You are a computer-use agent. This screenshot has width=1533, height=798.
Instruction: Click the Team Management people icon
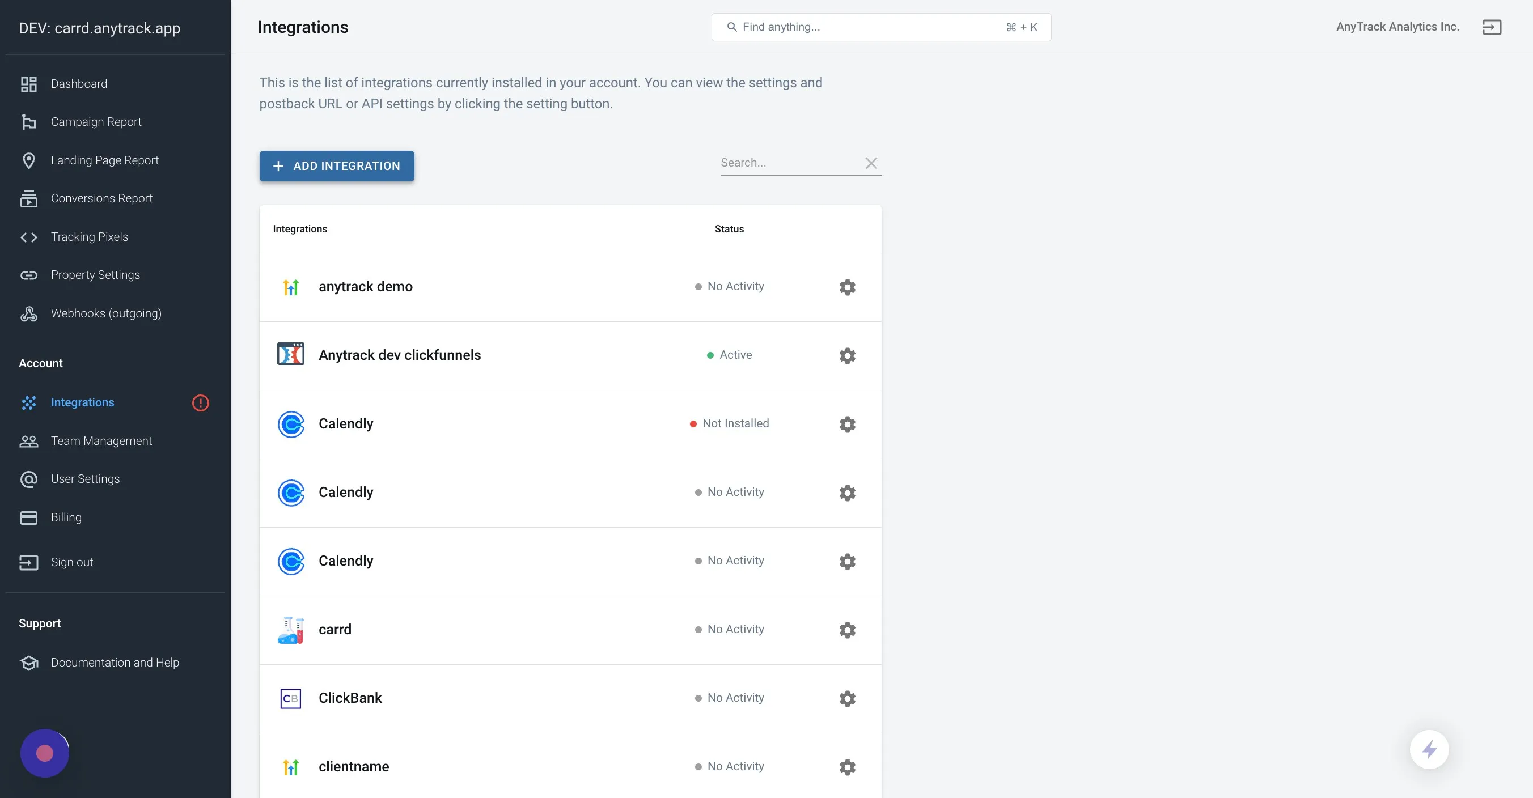point(28,441)
